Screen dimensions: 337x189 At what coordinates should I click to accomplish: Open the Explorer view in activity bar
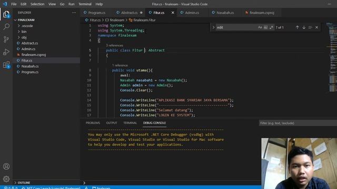[x=6, y=14]
